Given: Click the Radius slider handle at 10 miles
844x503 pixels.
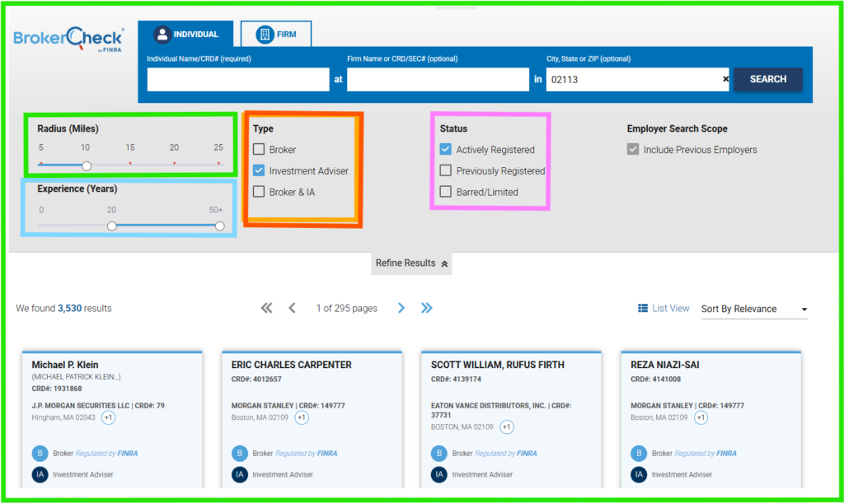Looking at the screenshot, I should 87,165.
